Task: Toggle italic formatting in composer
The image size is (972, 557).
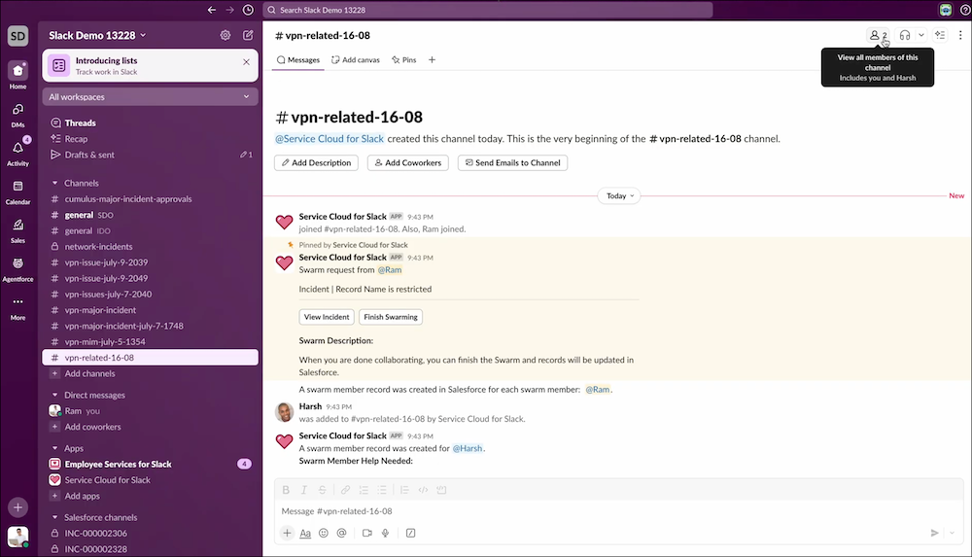Action: (x=303, y=490)
